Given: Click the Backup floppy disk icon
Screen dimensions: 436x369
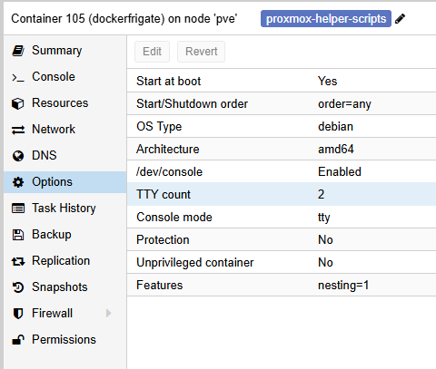Looking at the screenshot, I should click(18, 235).
